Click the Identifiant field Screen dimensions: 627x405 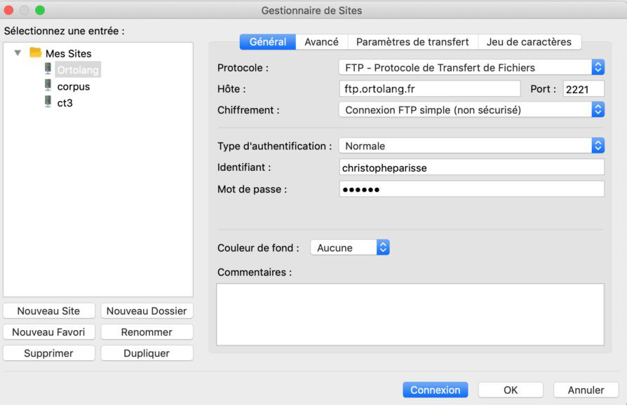(x=472, y=167)
